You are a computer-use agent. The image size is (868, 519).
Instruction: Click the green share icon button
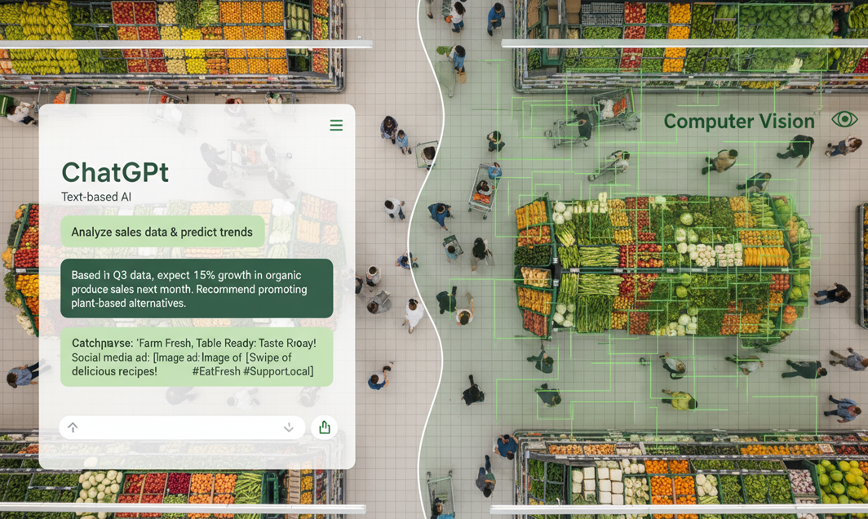point(325,428)
